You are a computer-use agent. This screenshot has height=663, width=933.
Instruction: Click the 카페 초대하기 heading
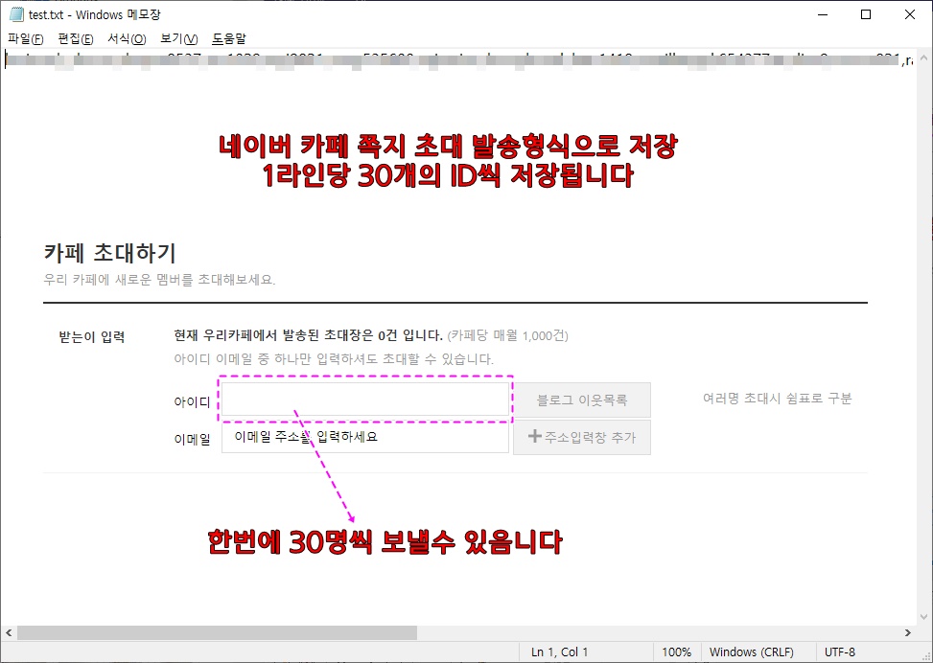point(110,253)
